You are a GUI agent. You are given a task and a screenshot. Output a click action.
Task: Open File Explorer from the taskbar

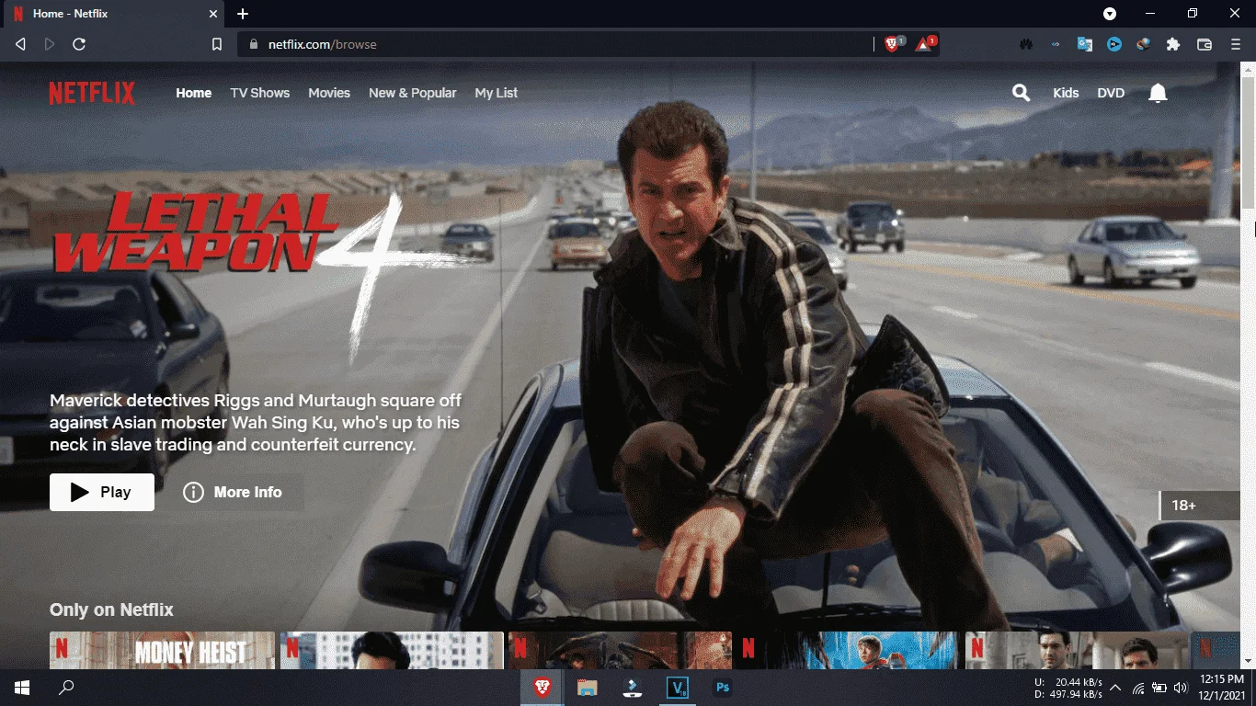(587, 688)
